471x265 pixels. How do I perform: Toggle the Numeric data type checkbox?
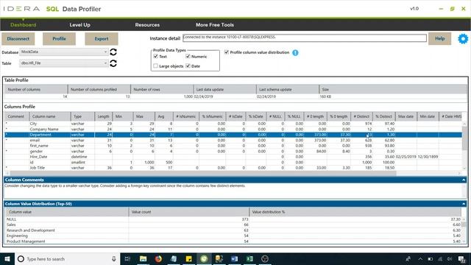pos(188,56)
